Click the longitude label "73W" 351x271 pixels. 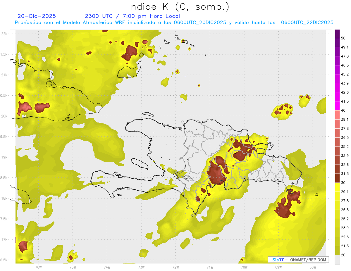pyautogui.click(x=141, y=267)
